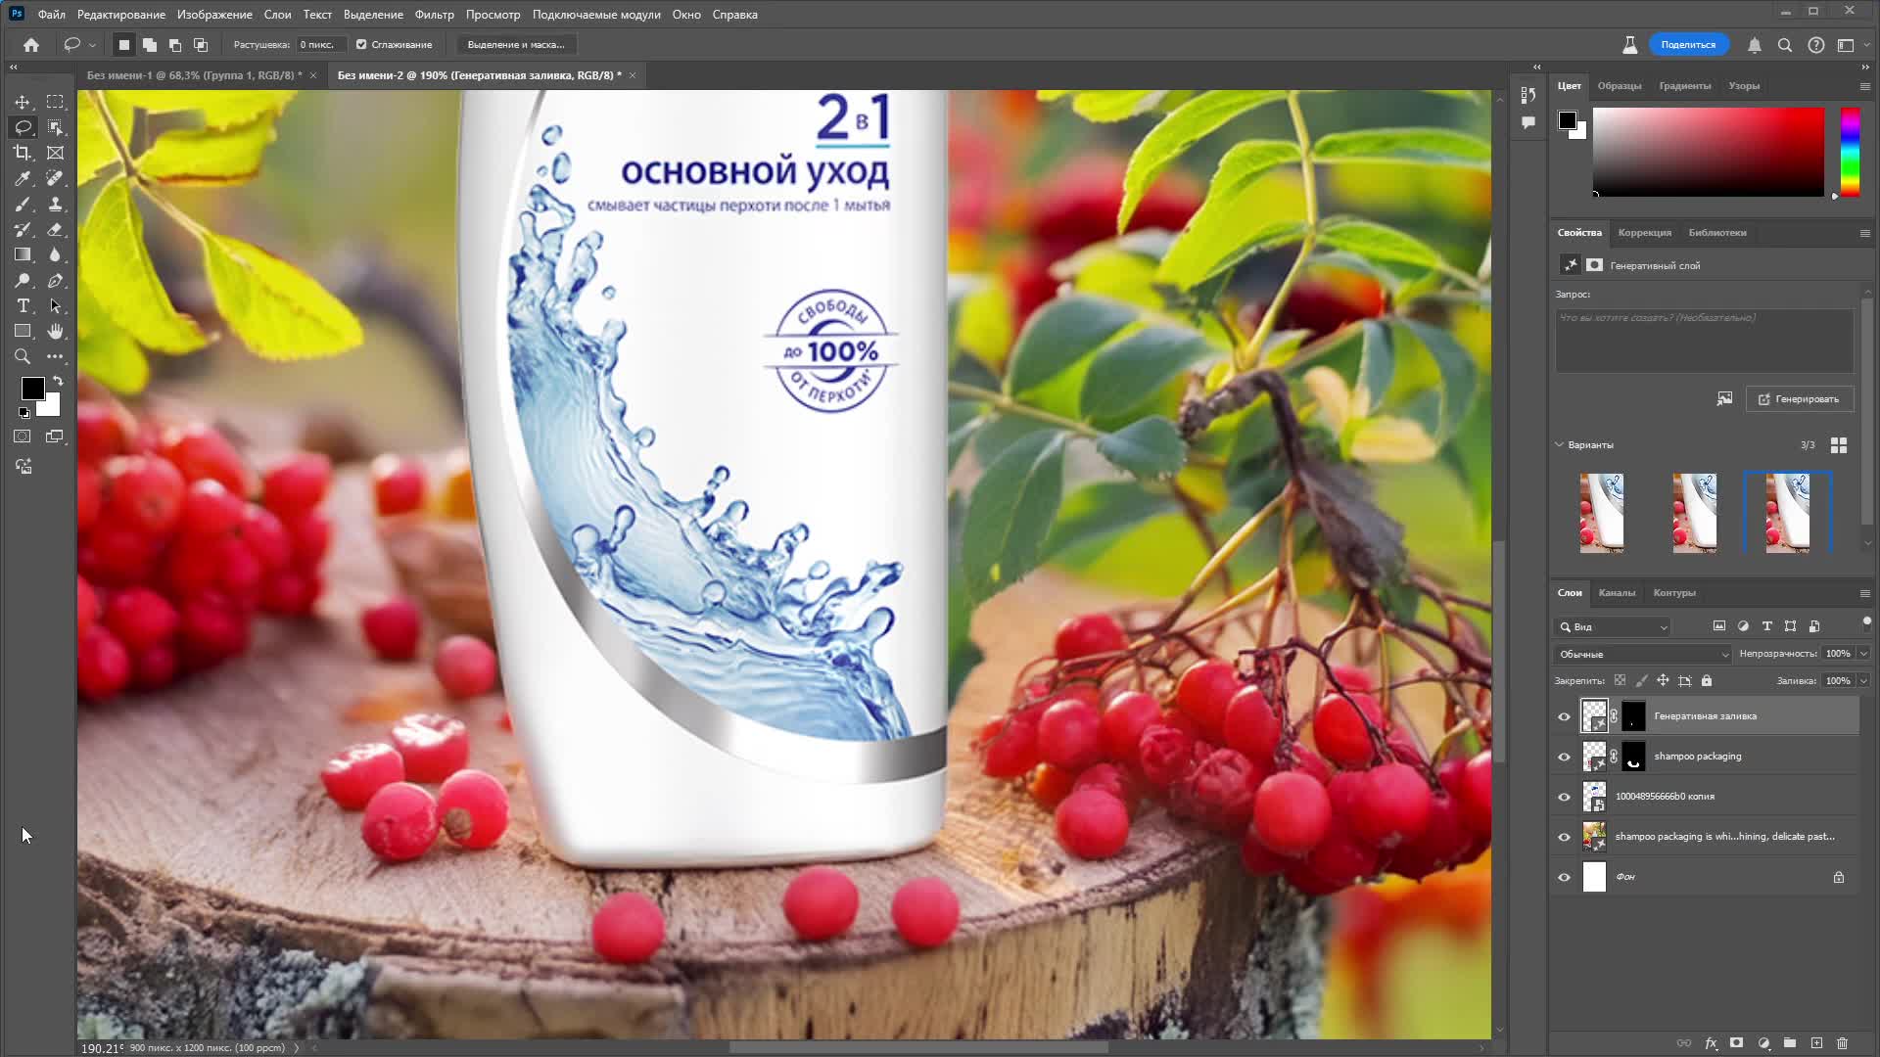Click the hue spectrum slider strip
Screen dimensions: 1880x1057
coord(1849,152)
